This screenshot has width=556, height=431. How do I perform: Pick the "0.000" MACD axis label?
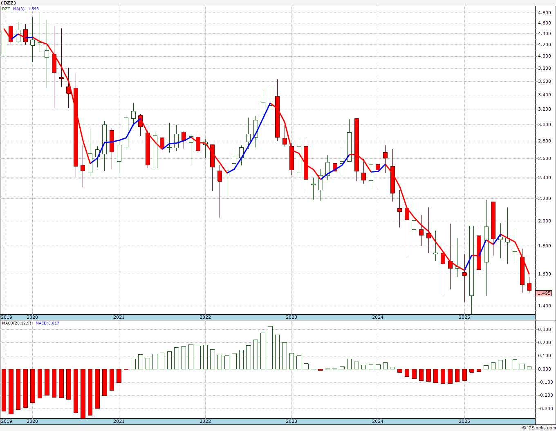(x=544, y=369)
